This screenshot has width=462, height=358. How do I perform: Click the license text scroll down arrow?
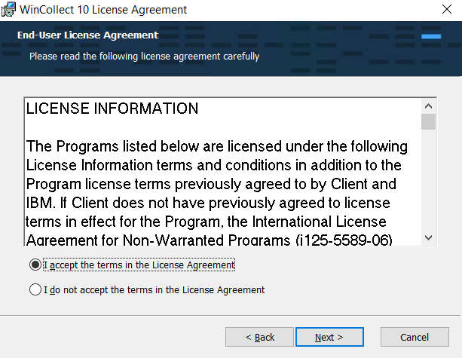[x=428, y=237]
